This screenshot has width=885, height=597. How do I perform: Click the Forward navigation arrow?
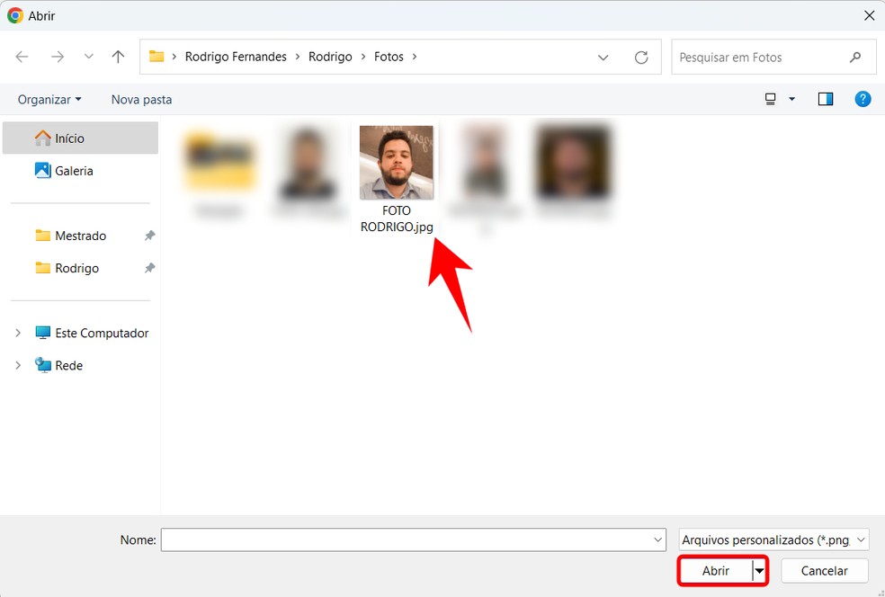(58, 57)
